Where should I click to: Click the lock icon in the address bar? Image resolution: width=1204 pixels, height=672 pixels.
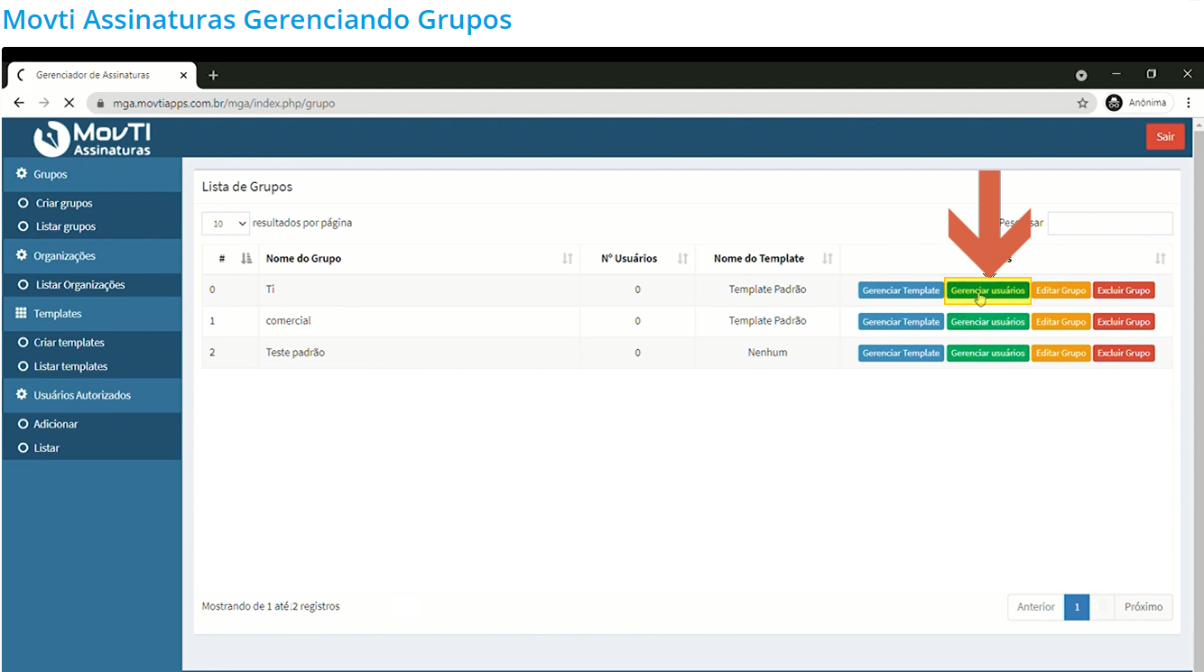[101, 103]
